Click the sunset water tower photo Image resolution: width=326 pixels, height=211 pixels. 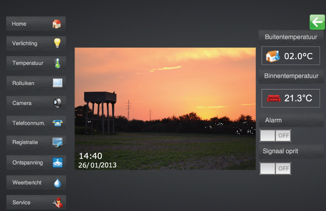165,109
